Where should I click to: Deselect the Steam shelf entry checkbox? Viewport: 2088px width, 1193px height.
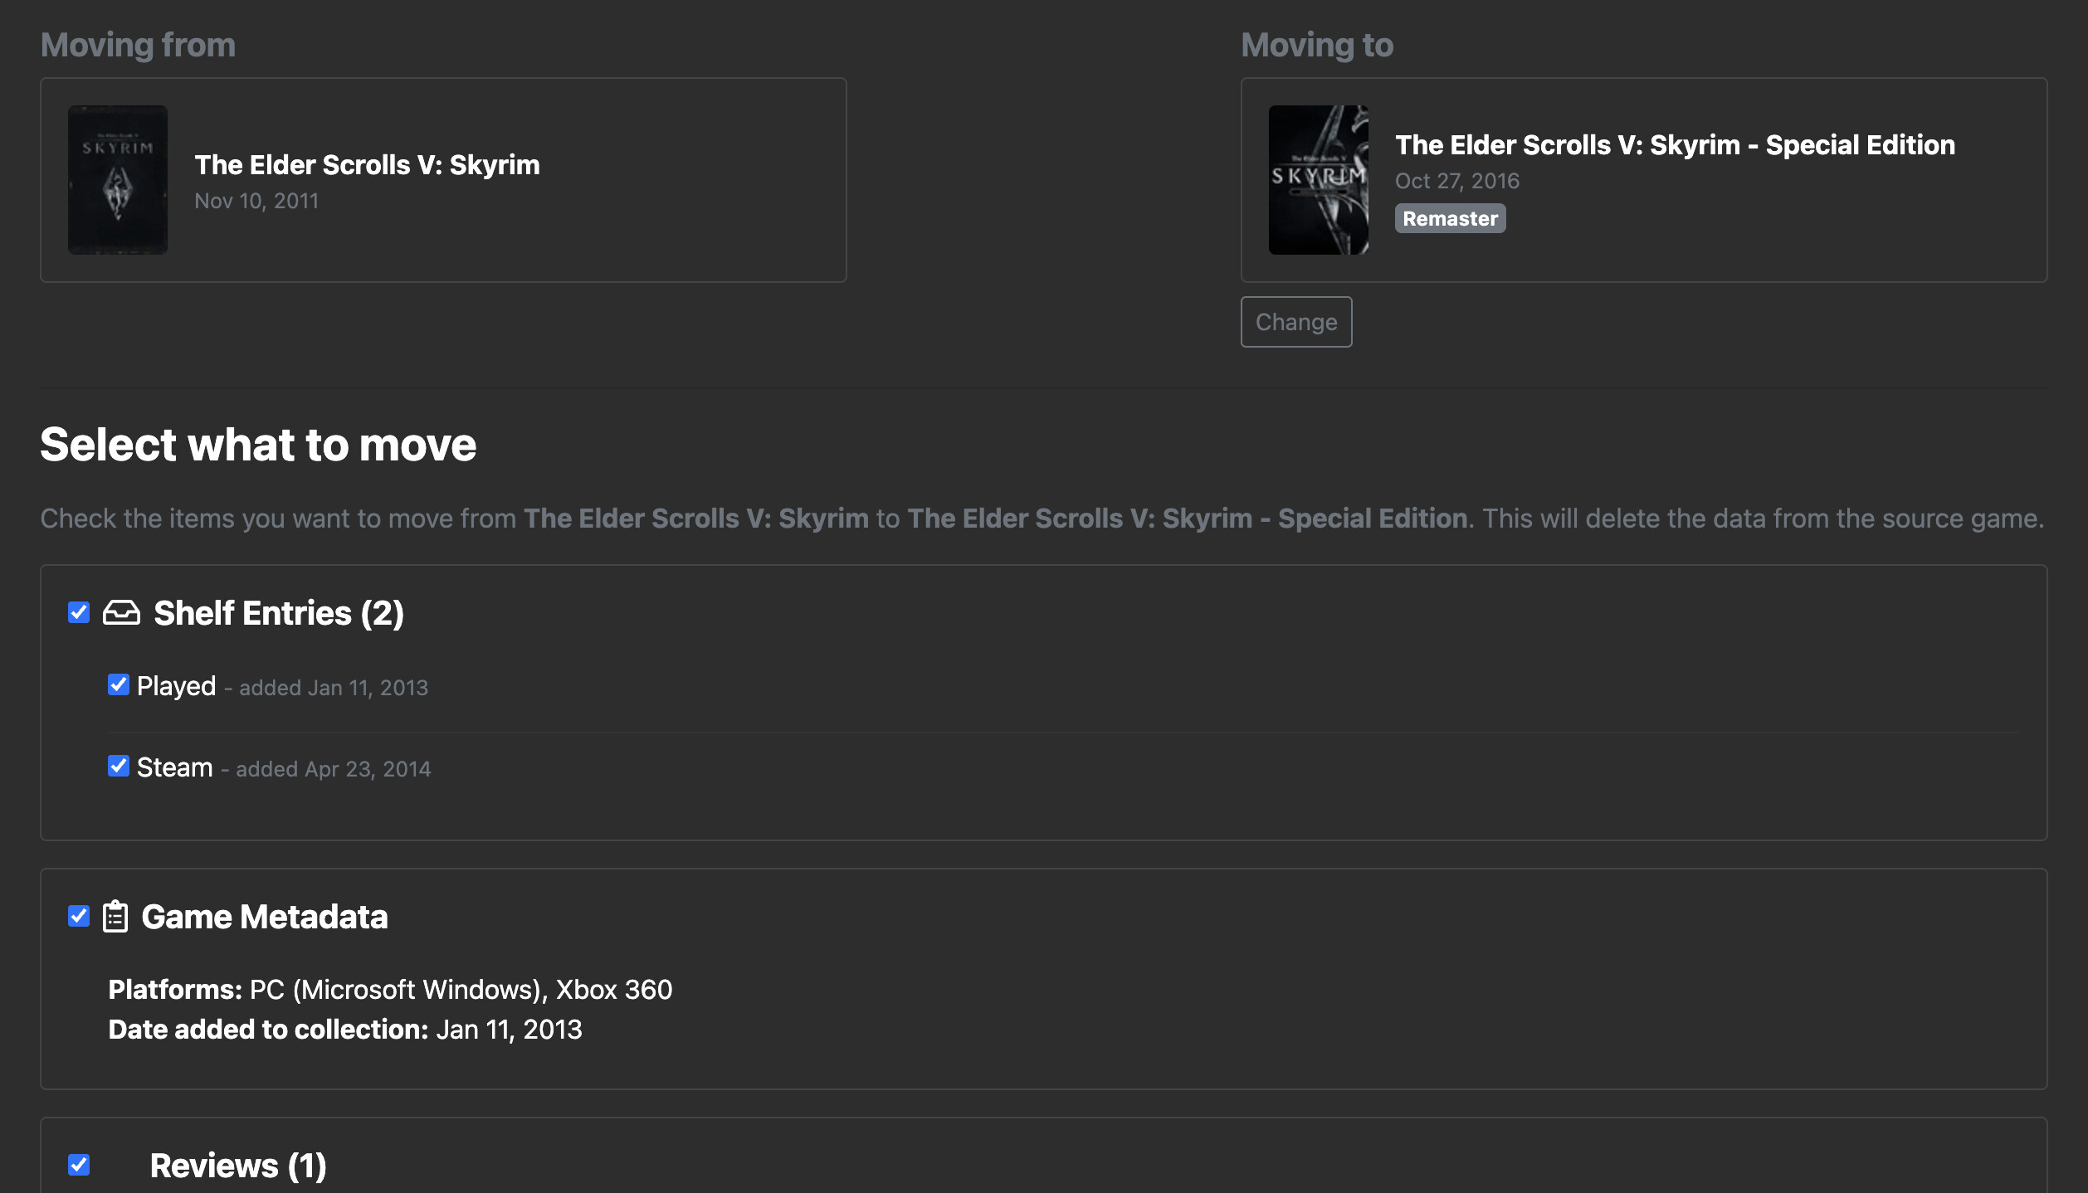119,767
